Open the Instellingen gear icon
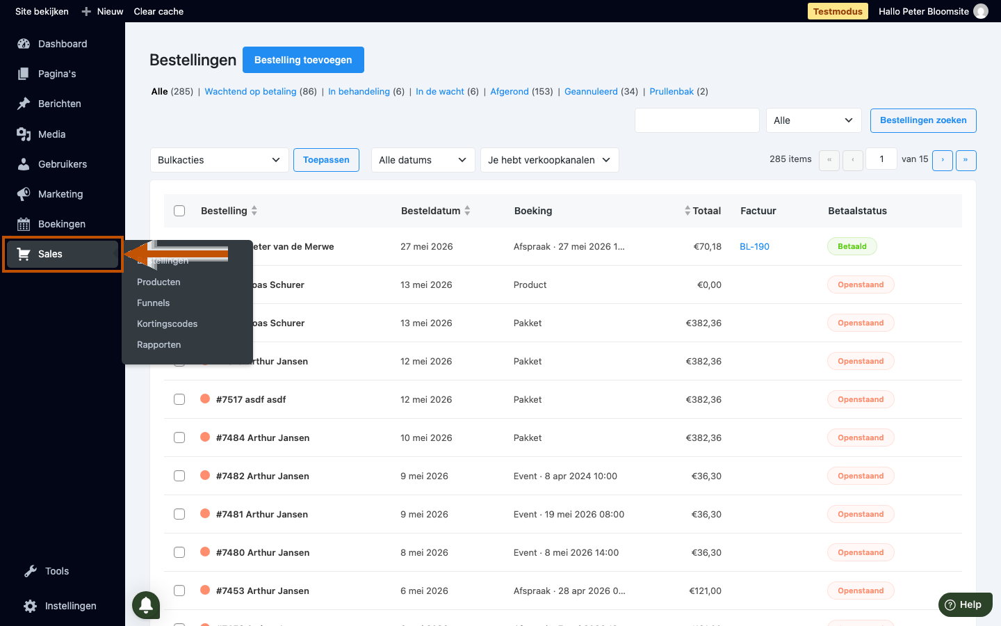Screen dimensions: 1001x626 31,606
